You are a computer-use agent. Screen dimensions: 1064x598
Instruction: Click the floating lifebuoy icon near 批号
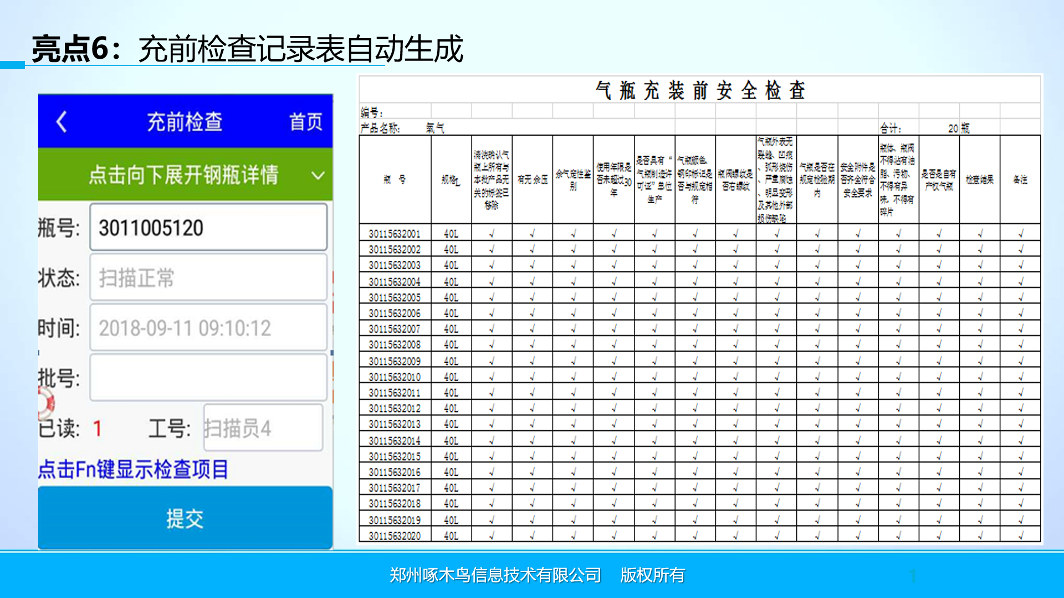[x=45, y=403]
